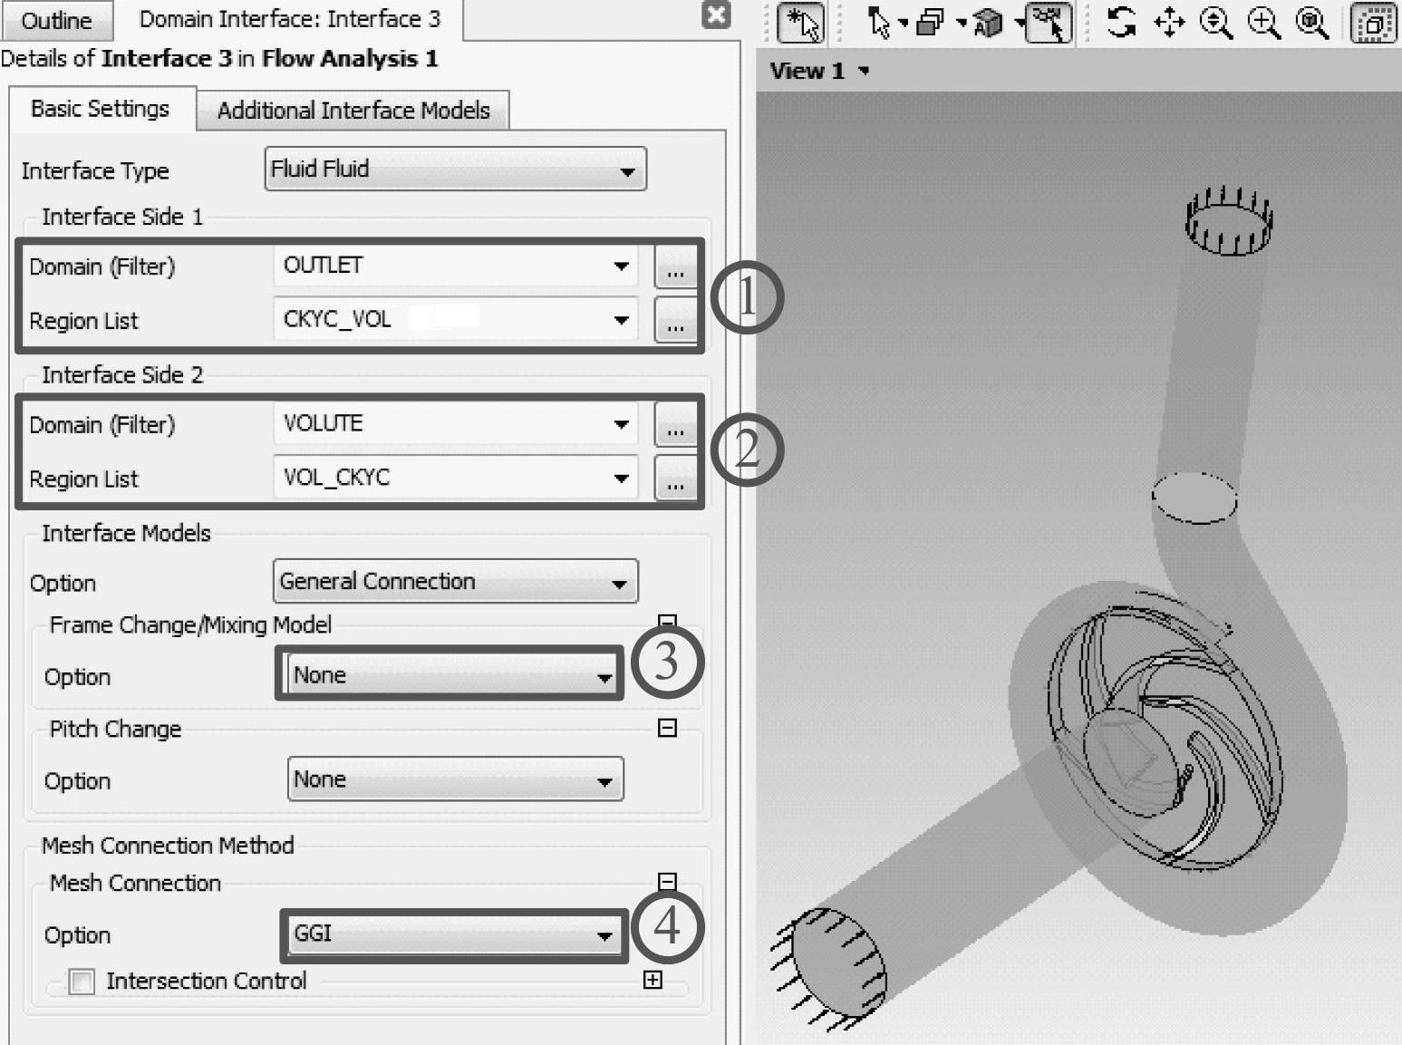
Task: Switch to the Outline tab
Action: click(x=56, y=20)
